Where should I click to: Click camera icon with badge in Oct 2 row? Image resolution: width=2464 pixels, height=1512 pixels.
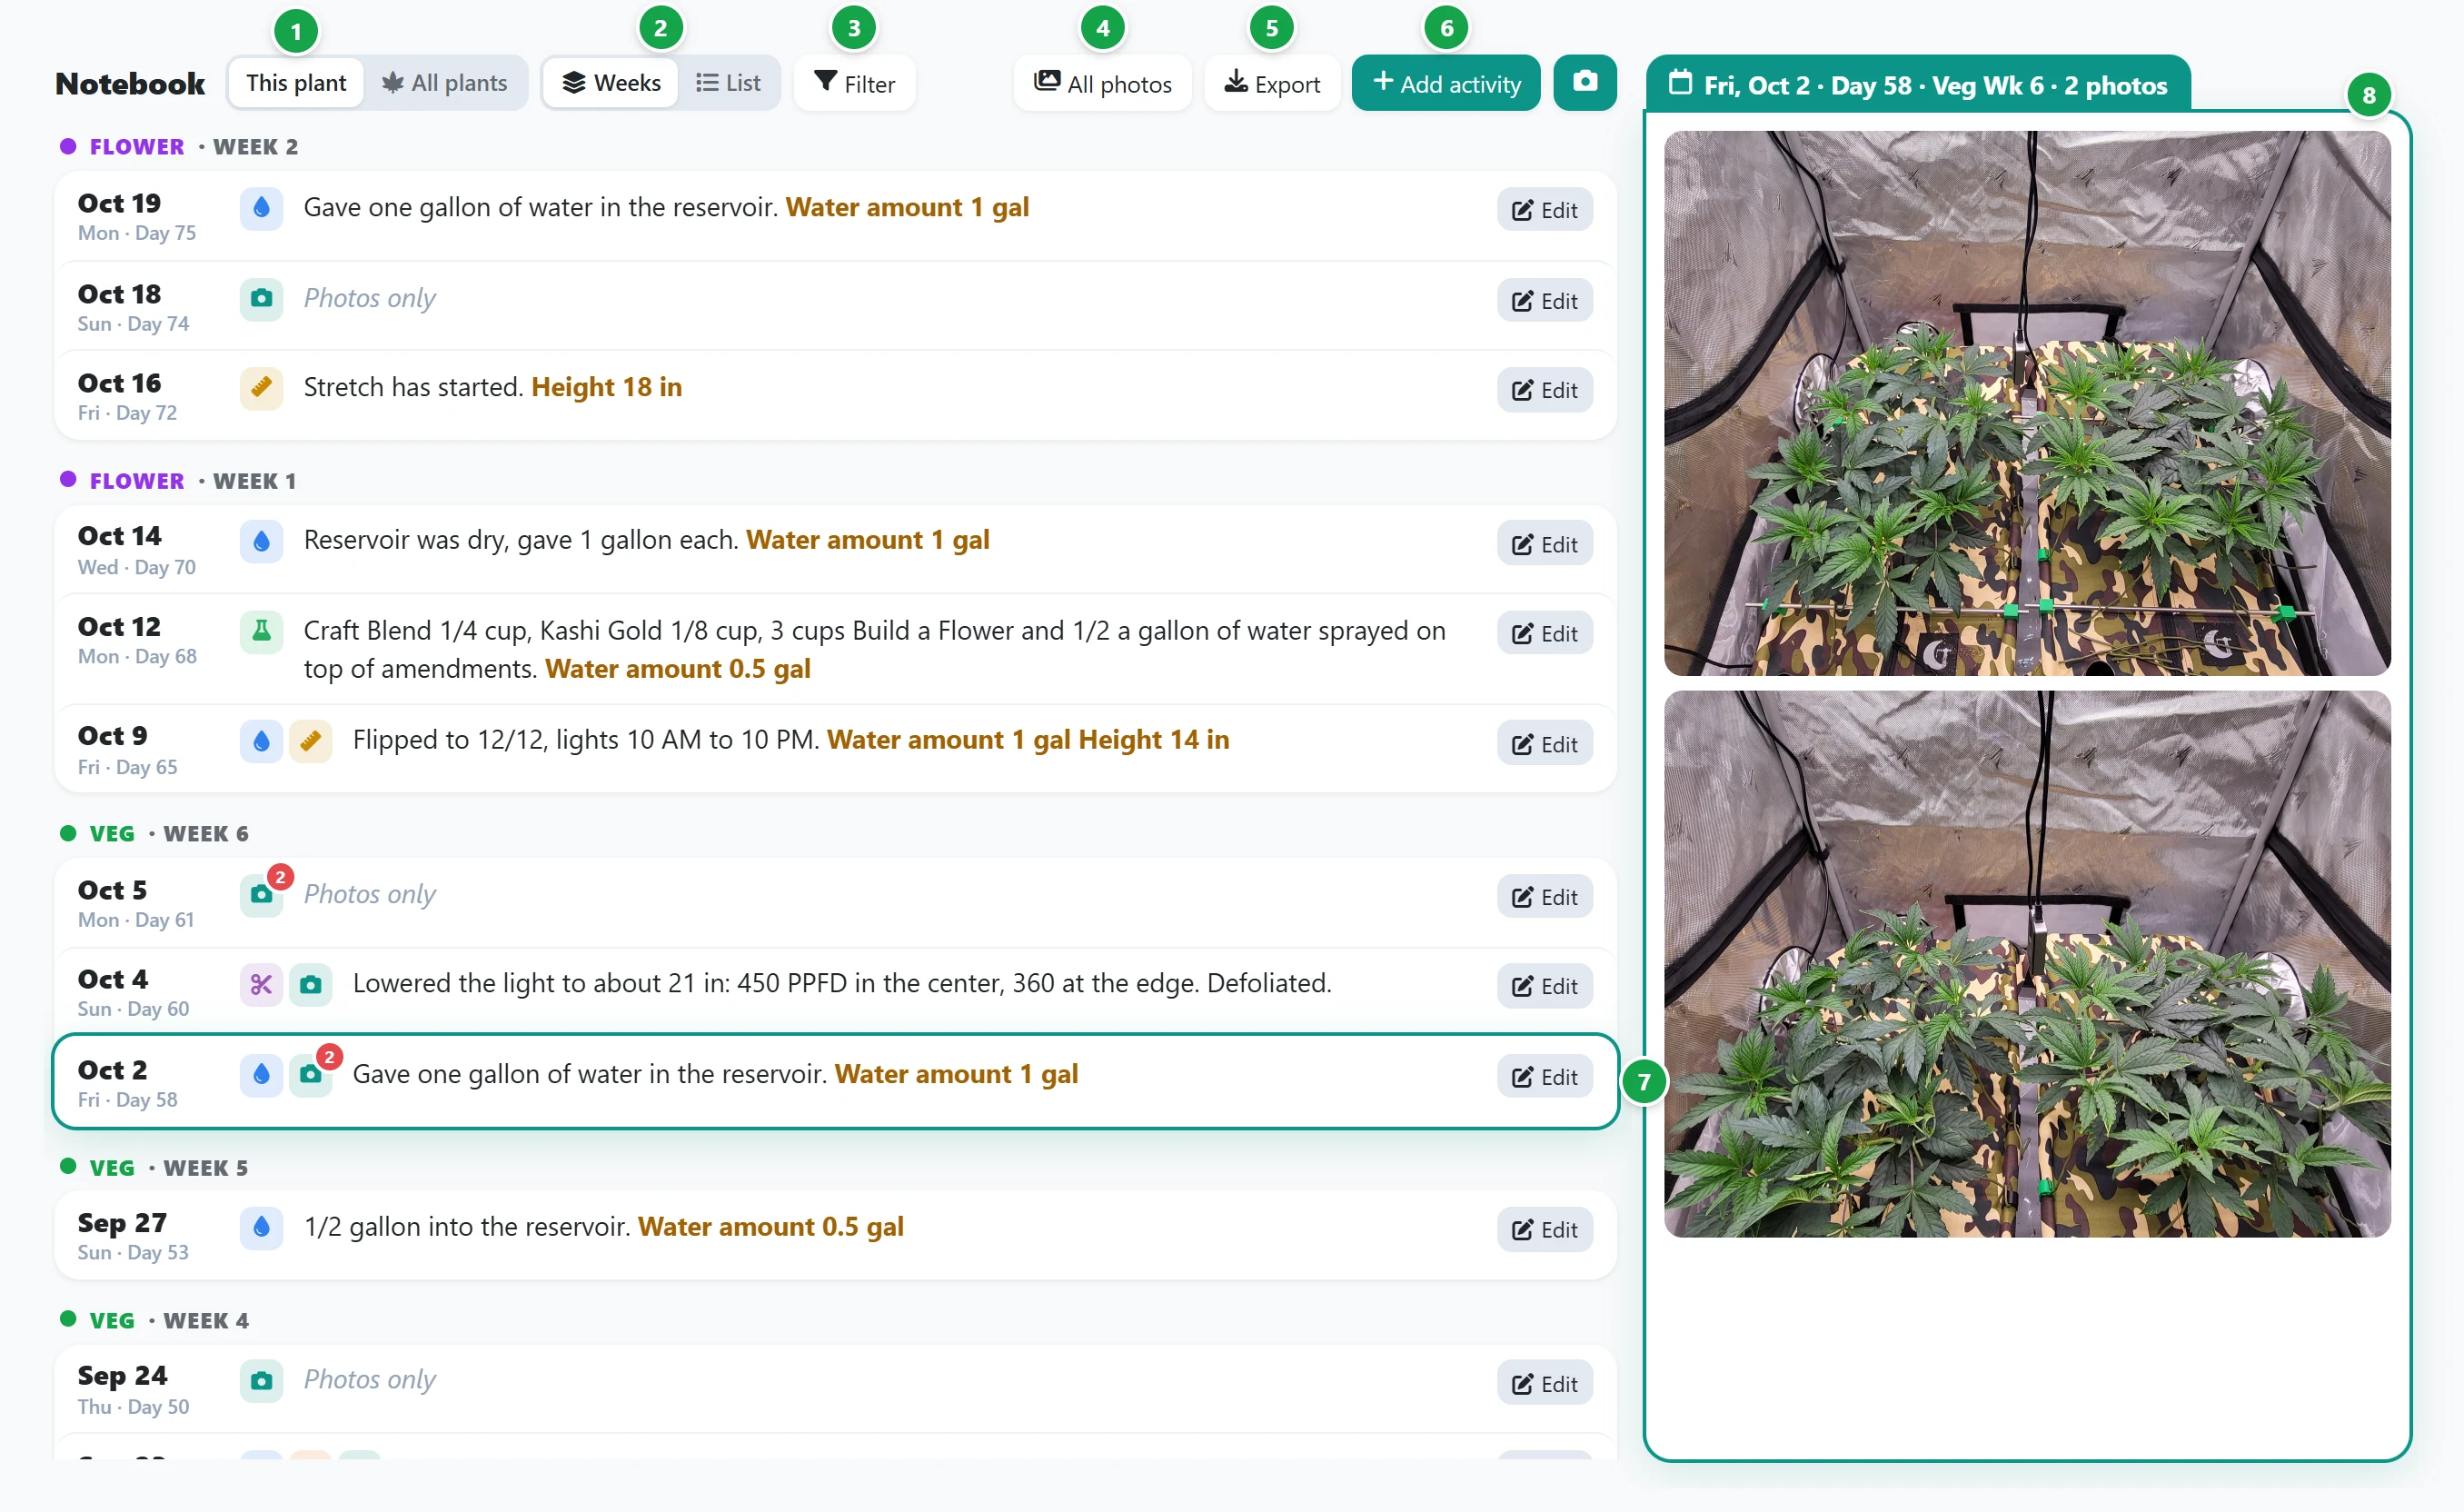311,1075
